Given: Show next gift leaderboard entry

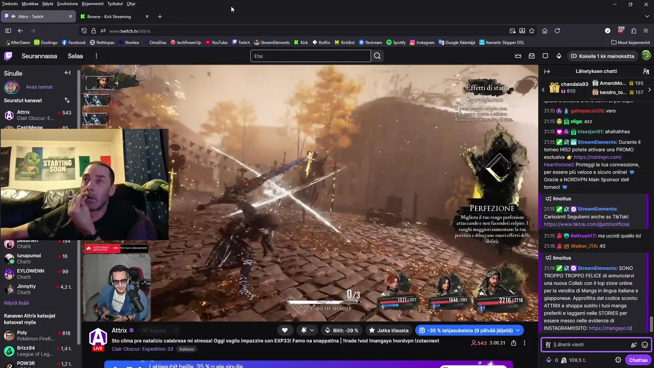Looking at the screenshot, I should [649, 89].
